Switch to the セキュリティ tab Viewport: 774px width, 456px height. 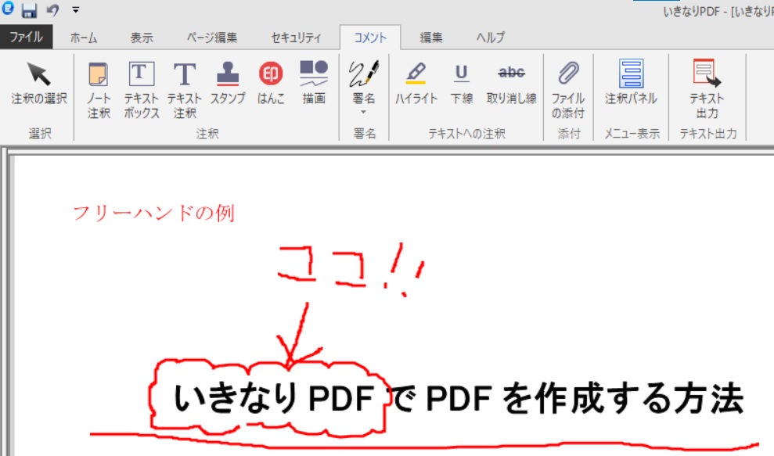tap(296, 38)
